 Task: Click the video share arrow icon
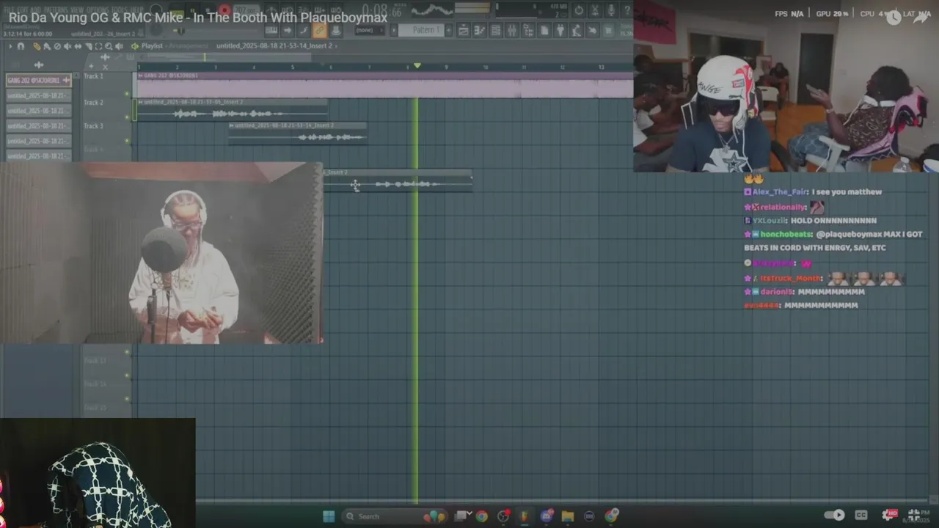(921, 18)
